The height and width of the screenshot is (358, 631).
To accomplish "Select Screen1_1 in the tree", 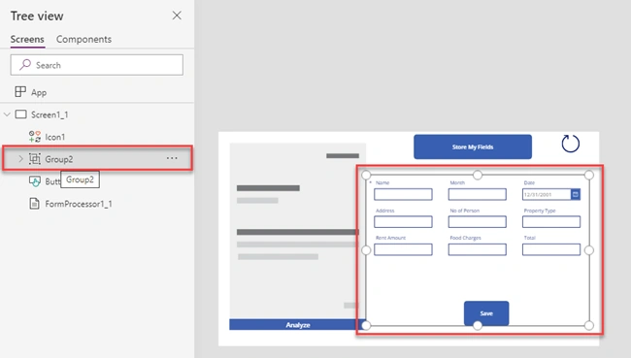I will point(50,114).
